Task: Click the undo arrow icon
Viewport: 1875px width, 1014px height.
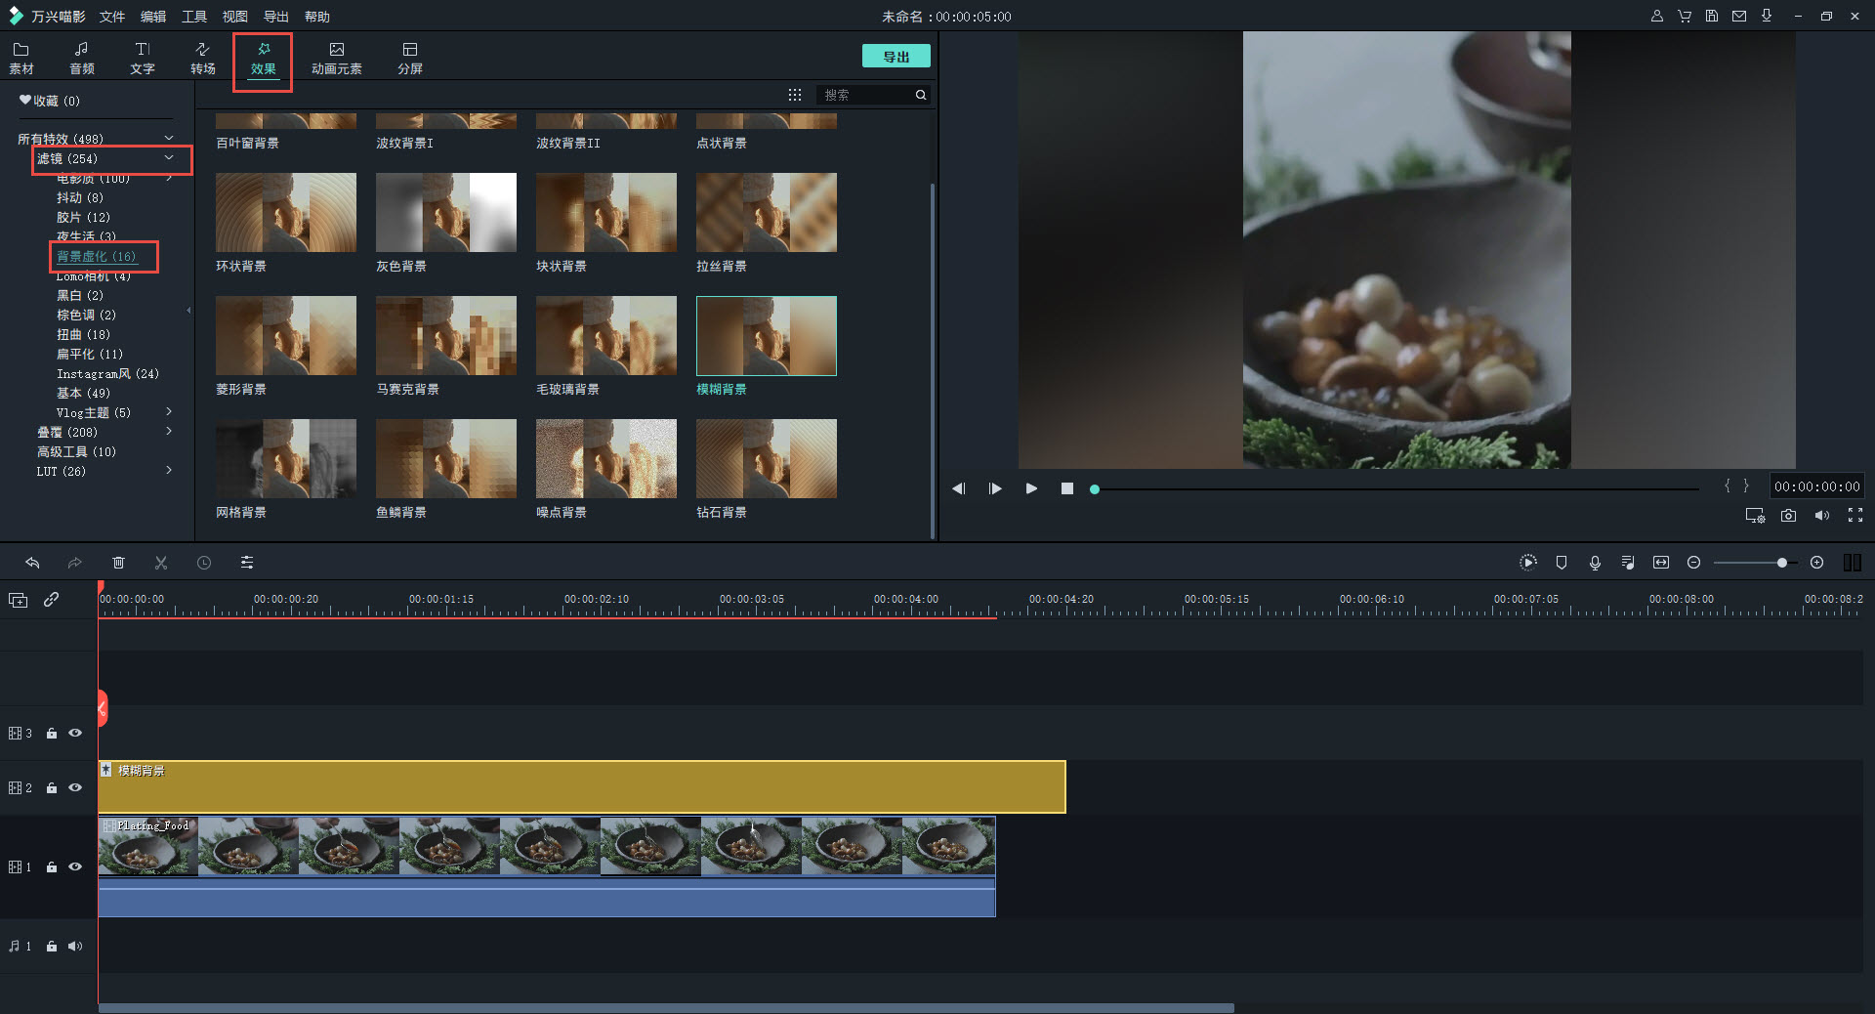Action: [32, 563]
